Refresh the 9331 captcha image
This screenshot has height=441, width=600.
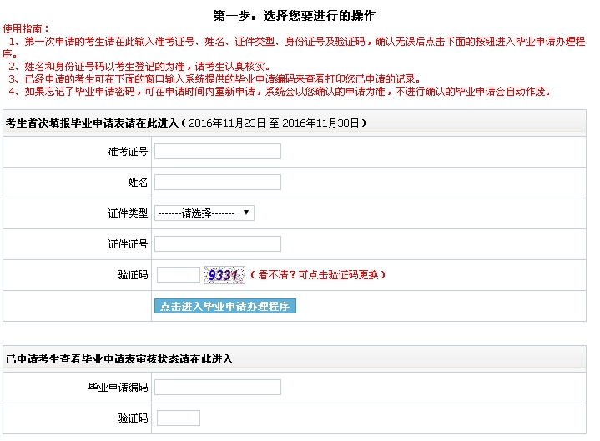224,274
